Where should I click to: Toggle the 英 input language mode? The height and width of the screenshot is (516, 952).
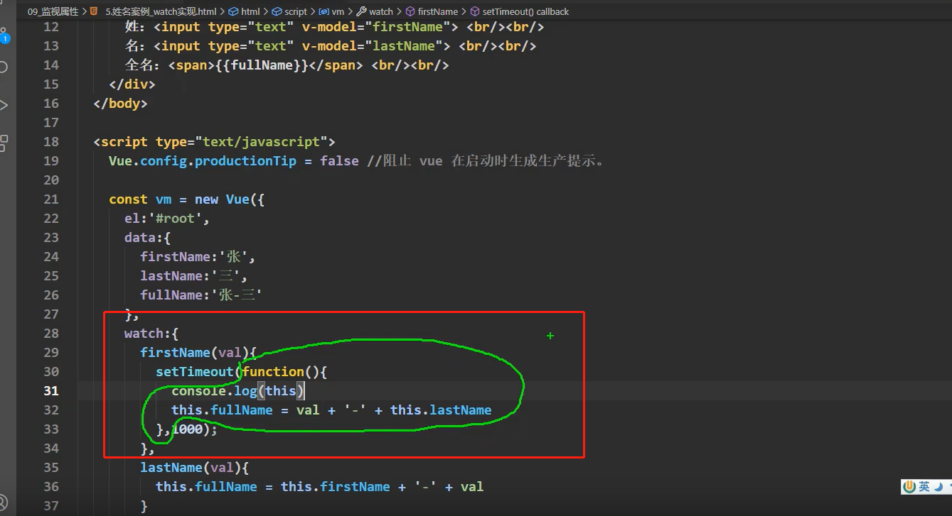coord(924,487)
